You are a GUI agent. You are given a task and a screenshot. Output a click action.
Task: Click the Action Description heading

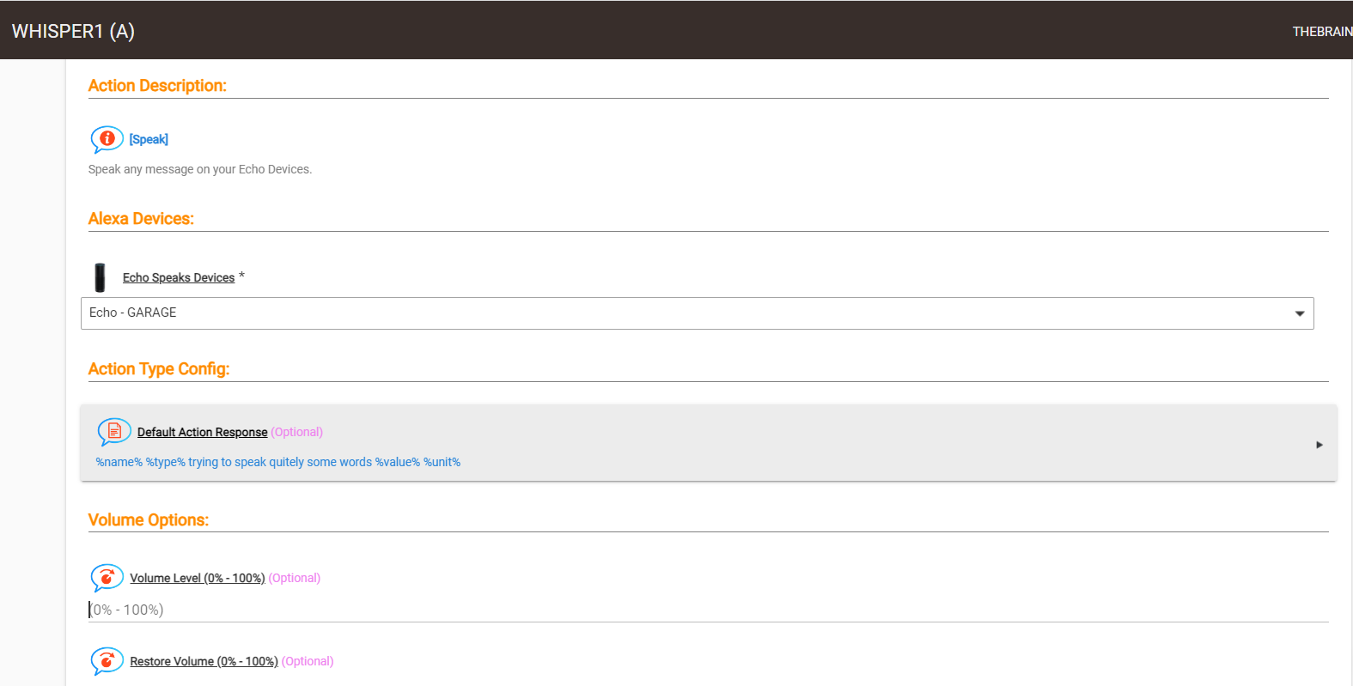pos(157,86)
